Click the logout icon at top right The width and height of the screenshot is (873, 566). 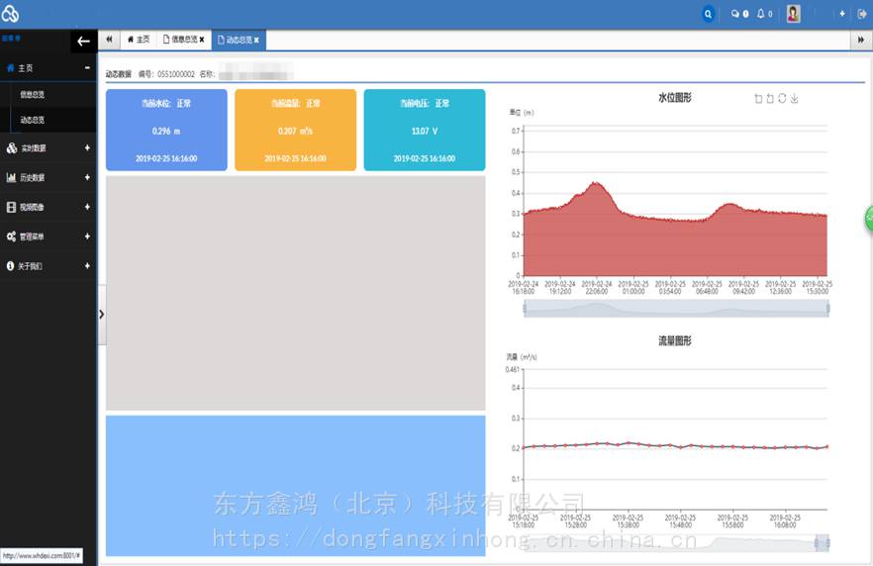pos(861,14)
